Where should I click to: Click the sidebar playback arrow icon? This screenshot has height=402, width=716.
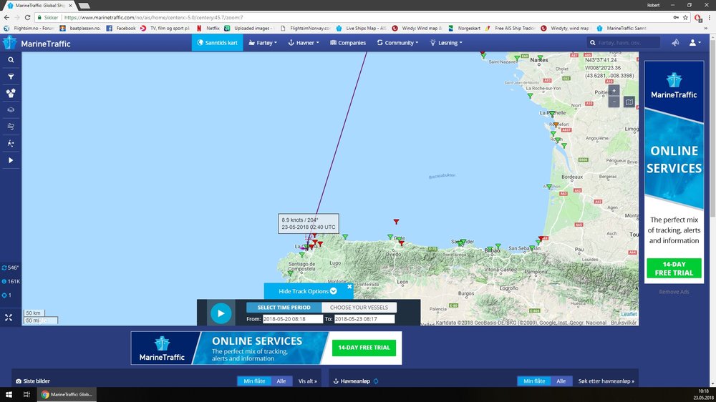point(11,160)
